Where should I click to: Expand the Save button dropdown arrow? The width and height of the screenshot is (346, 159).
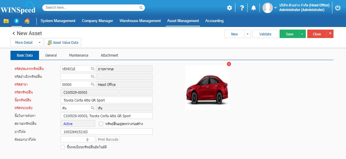coord(302,34)
